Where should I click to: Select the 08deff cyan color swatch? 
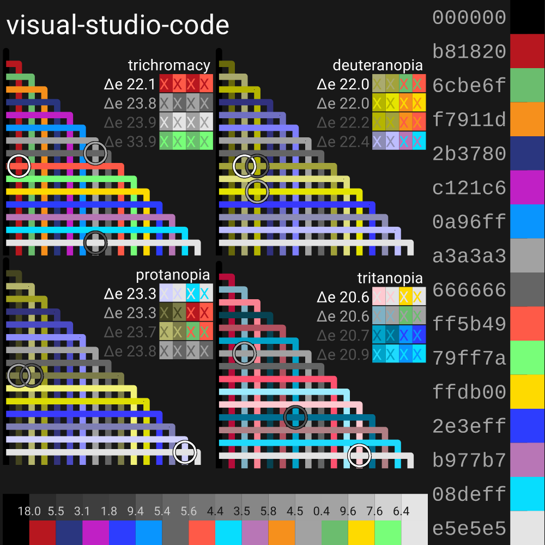[527, 494]
